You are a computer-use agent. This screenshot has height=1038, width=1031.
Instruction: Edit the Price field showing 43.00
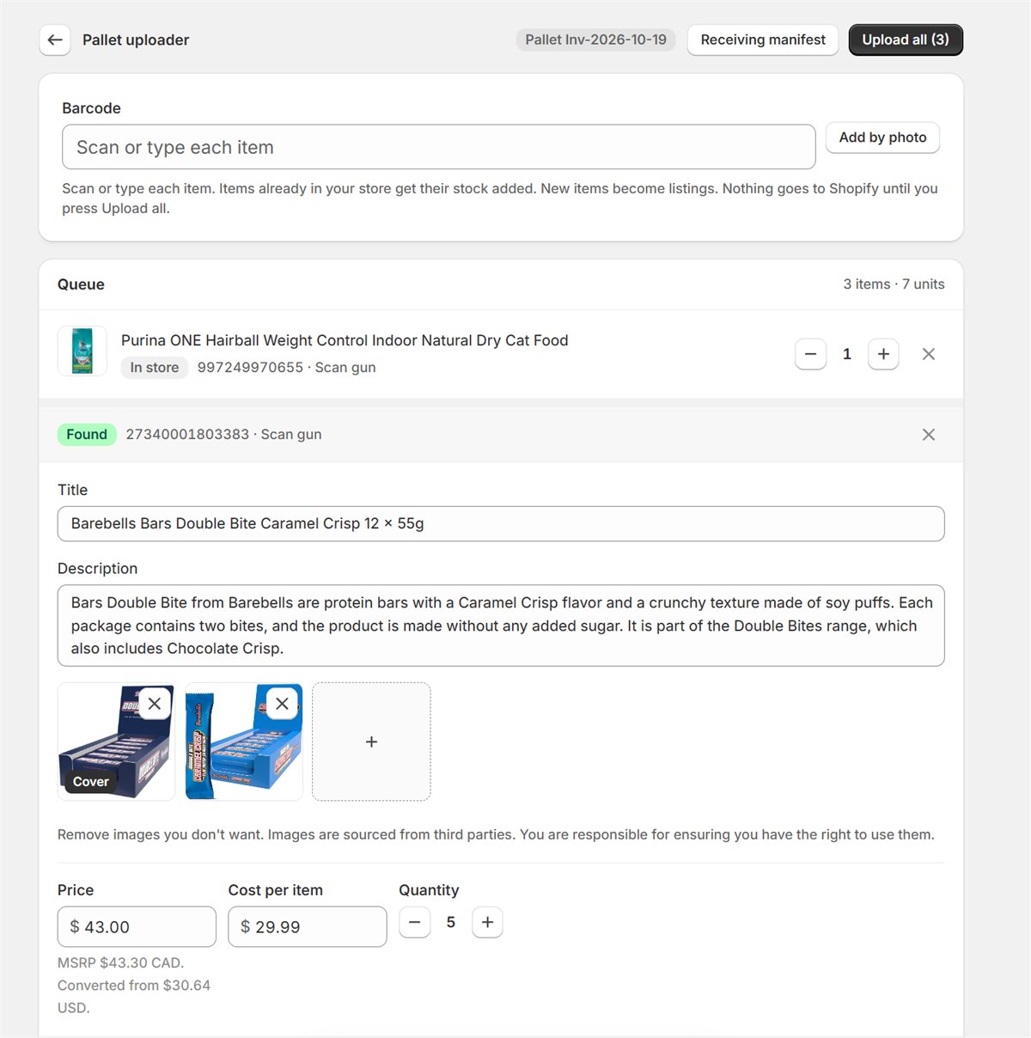pyautogui.click(x=137, y=927)
